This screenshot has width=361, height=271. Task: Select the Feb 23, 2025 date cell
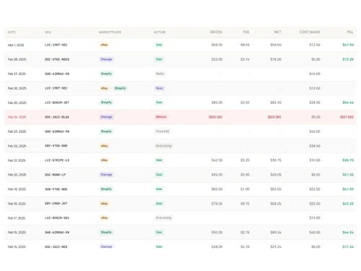coord(17,132)
